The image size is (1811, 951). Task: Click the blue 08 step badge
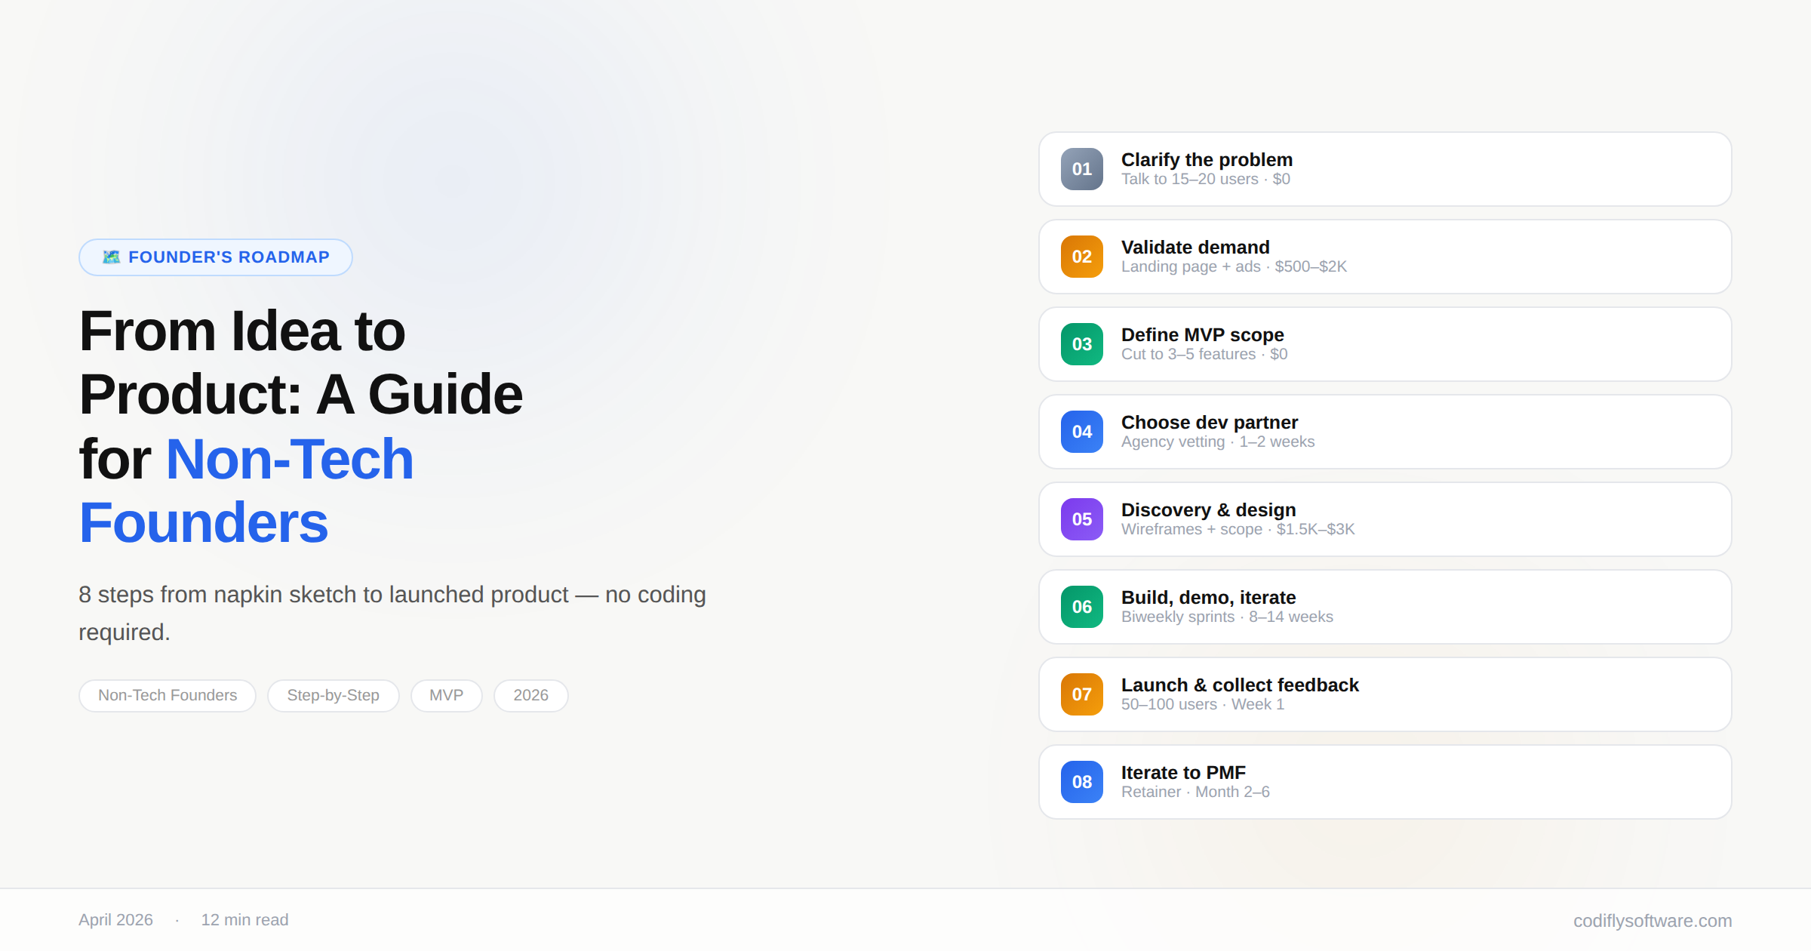1081,782
